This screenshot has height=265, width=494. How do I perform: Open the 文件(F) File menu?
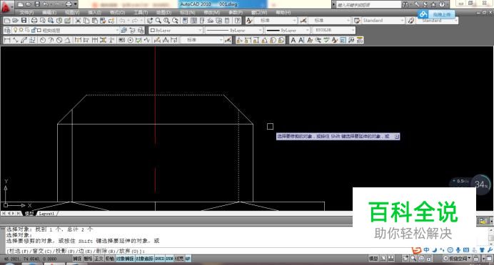pyautogui.click(x=26, y=12)
